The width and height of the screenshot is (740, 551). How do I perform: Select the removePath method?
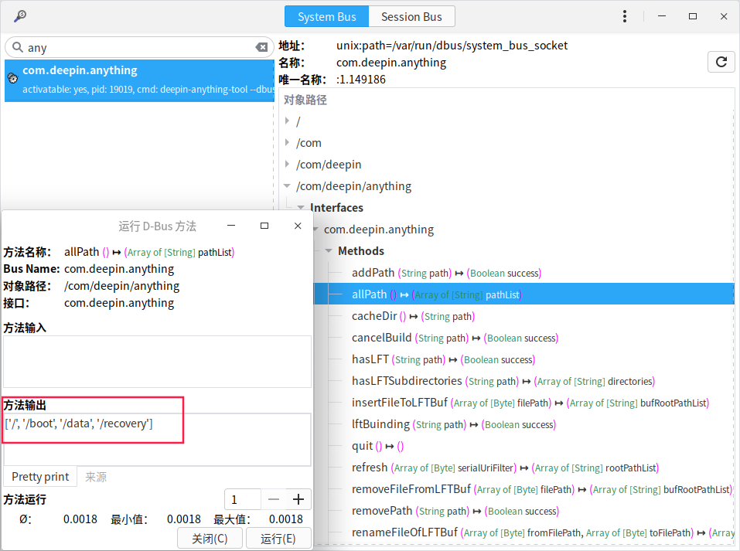click(455, 511)
